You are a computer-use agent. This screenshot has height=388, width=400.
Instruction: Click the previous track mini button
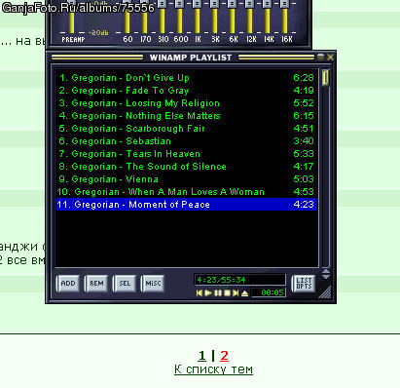[200, 293]
